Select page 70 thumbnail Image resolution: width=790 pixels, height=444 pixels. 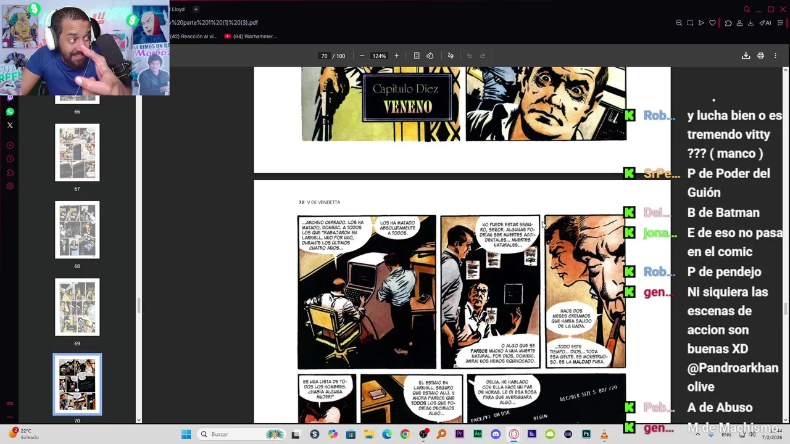coord(77,384)
